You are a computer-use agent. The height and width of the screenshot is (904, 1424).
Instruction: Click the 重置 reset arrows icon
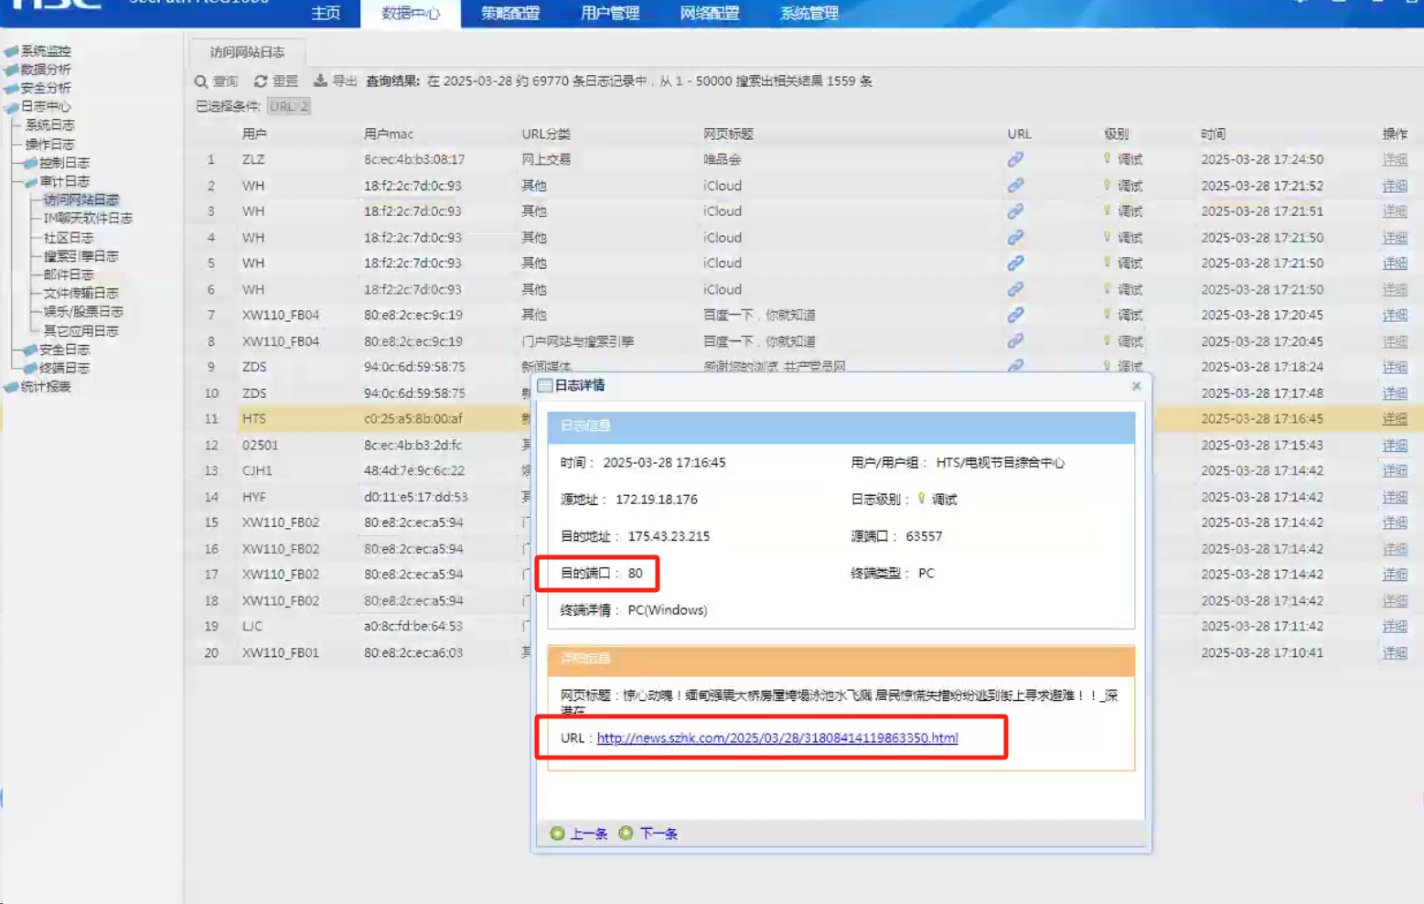click(x=261, y=81)
